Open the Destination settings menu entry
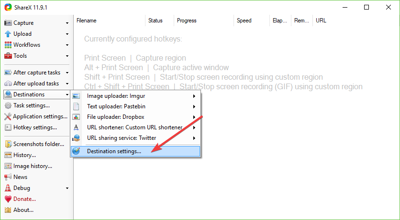 tap(114, 151)
